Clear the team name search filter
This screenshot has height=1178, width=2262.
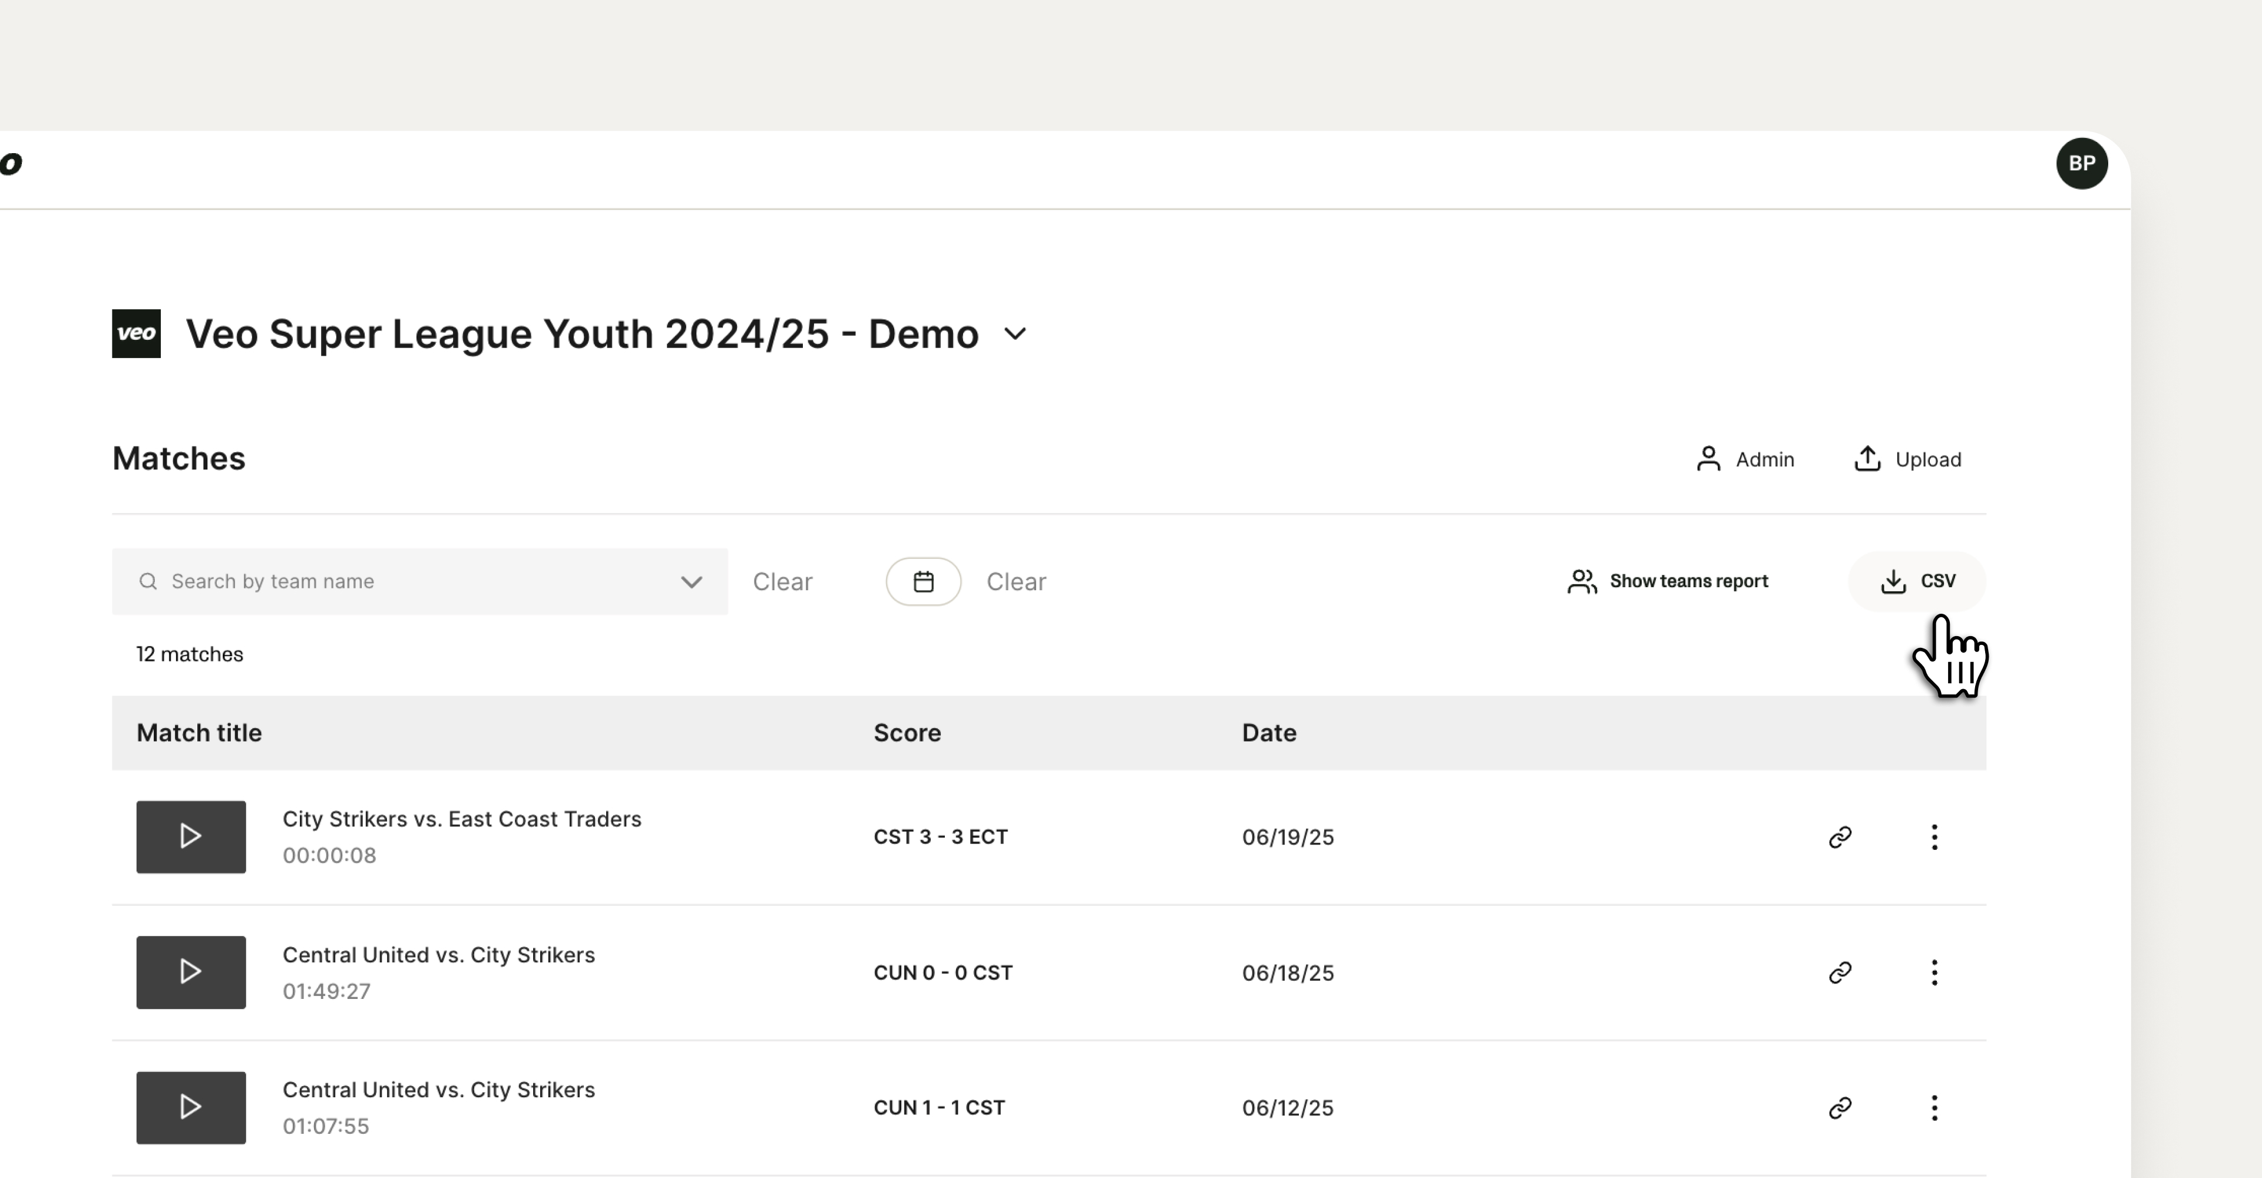coord(782,581)
